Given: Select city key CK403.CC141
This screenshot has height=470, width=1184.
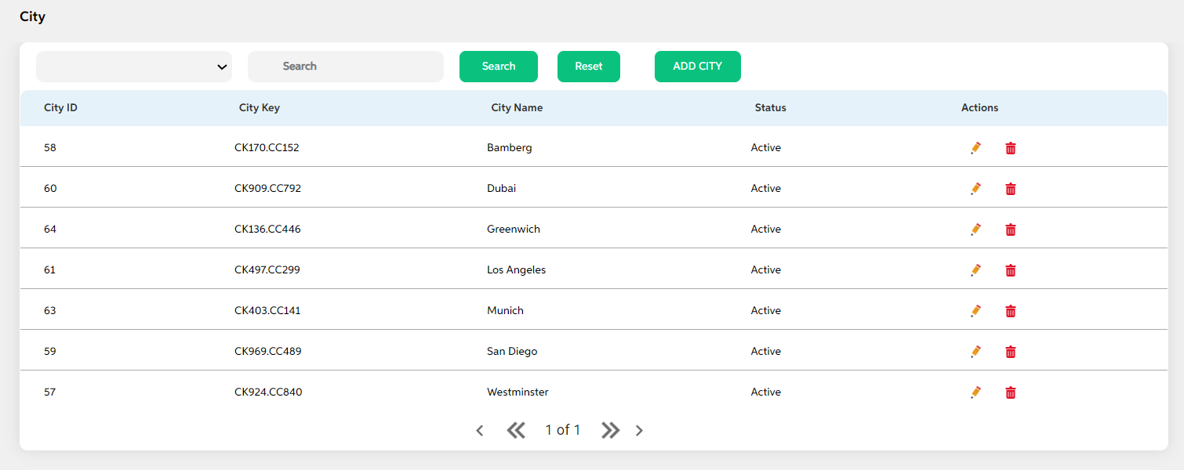Looking at the screenshot, I should 267,311.
